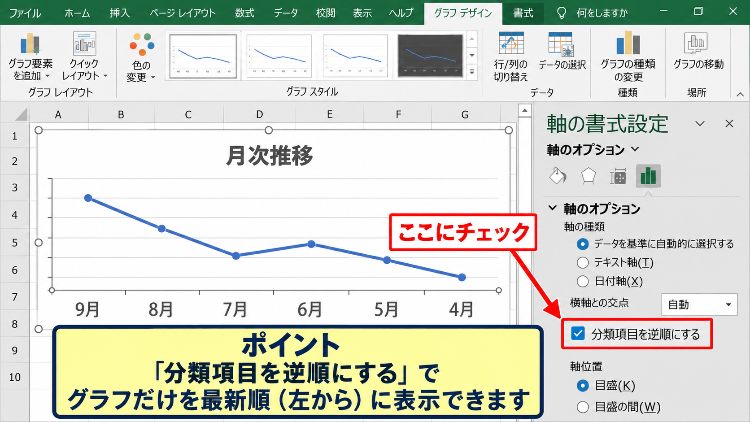Collapse the ribbon with the caret

[x=740, y=94]
